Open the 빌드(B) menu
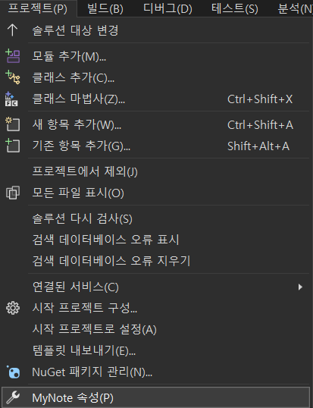Screen dimensions: 313x408 click(105, 9)
